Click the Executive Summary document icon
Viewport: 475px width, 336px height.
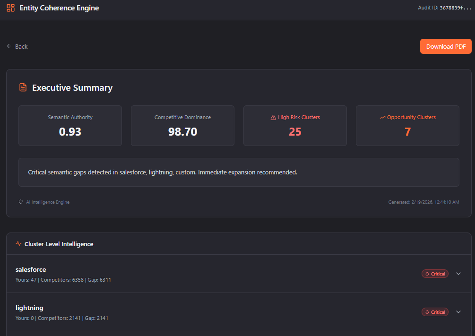(23, 87)
